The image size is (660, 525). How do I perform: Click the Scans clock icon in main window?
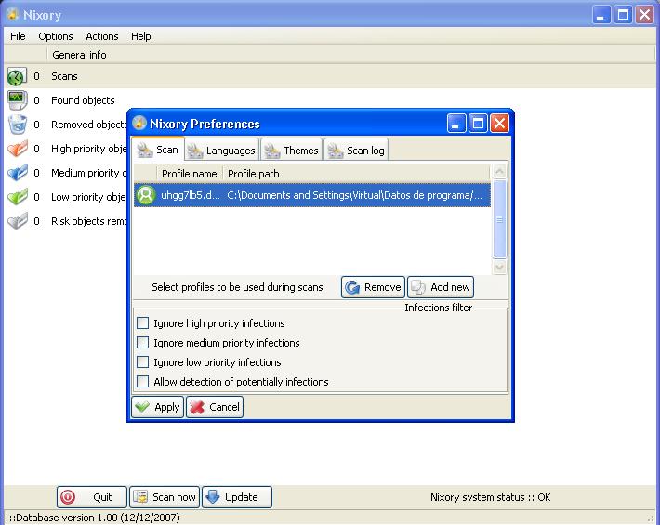coord(17,76)
